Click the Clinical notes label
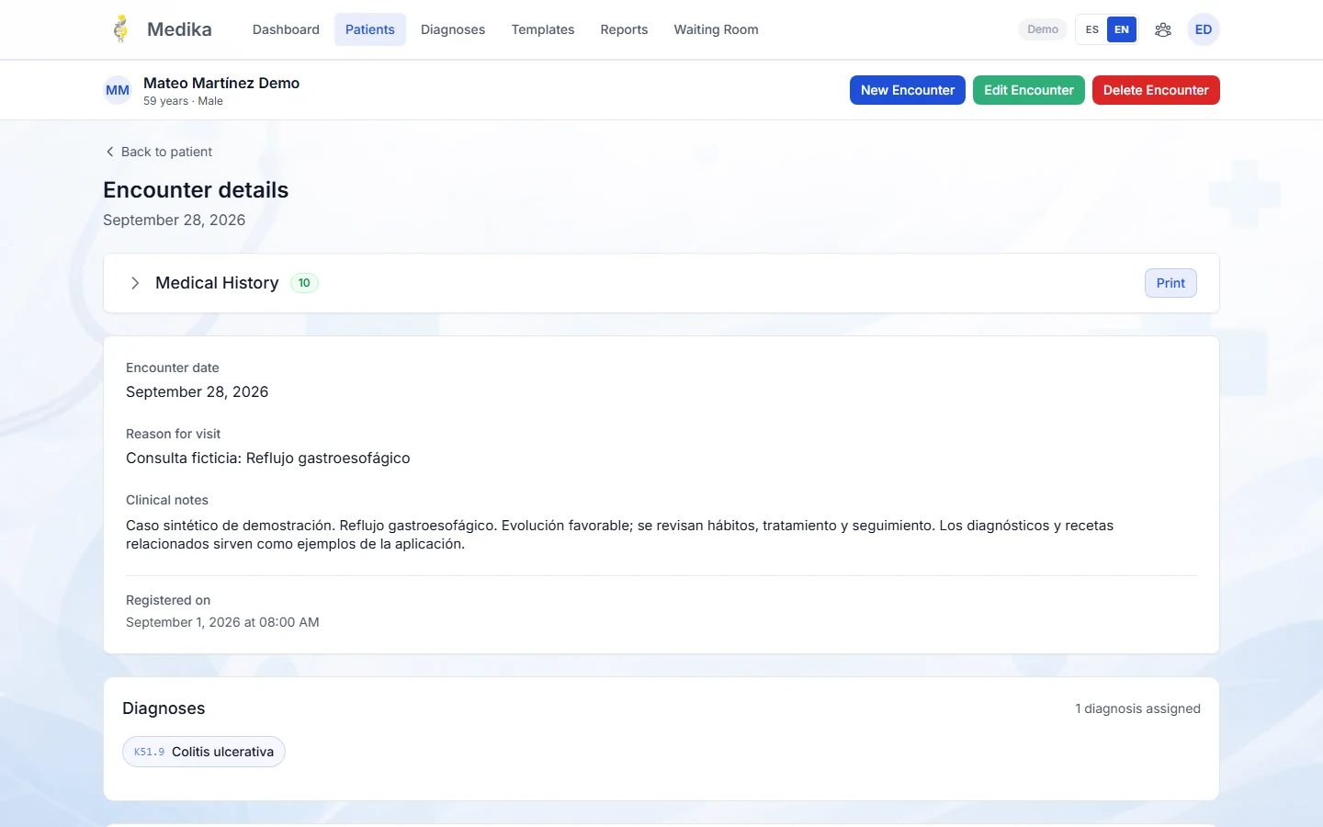 (167, 500)
